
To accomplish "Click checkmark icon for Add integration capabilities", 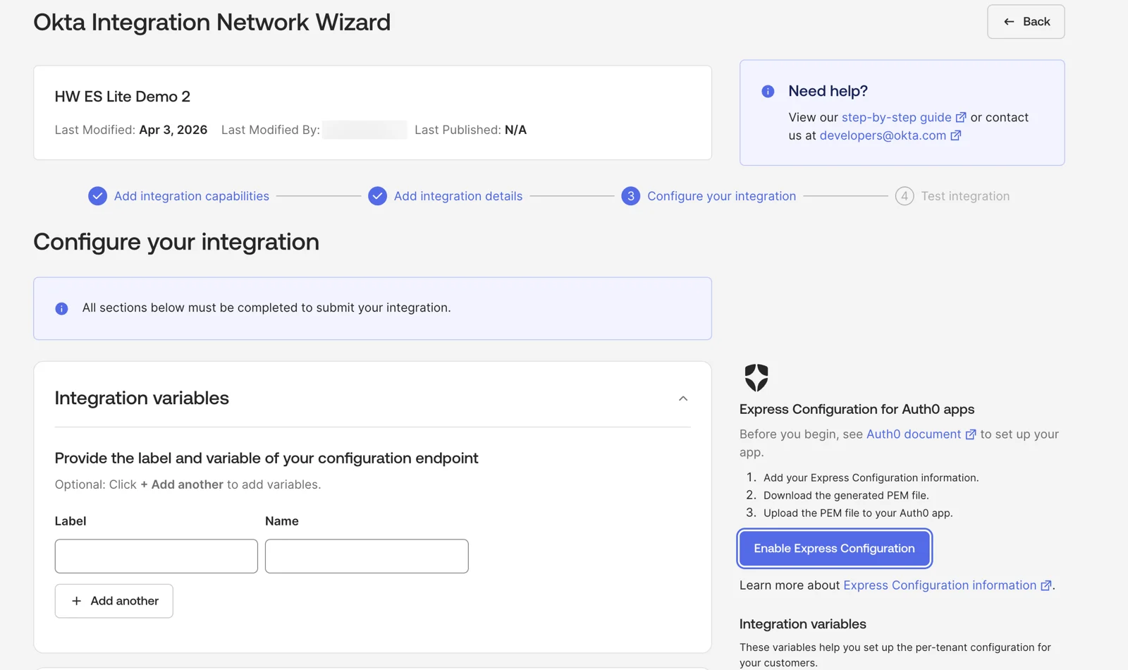I will point(97,196).
